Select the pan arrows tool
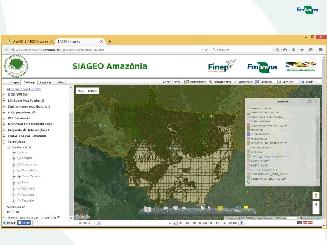Screen dimensions: 327x245 (x=193, y=209)
